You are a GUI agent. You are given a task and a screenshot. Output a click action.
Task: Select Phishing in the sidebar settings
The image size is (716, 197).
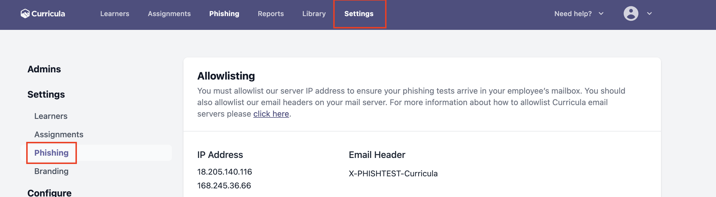tap(51, 153)
